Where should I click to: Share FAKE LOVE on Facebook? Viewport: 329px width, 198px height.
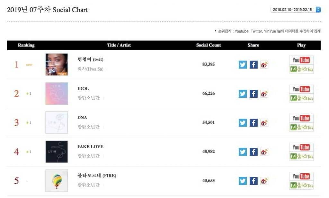point(253,152)
